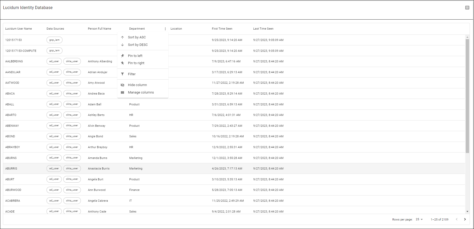
Task: Select user name AATWOOD cell
Action: 12,83
